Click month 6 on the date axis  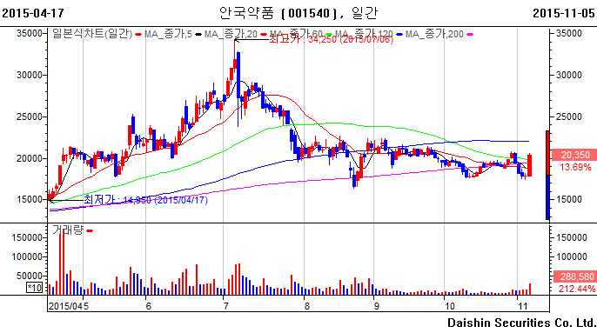(x=149, y=306)
